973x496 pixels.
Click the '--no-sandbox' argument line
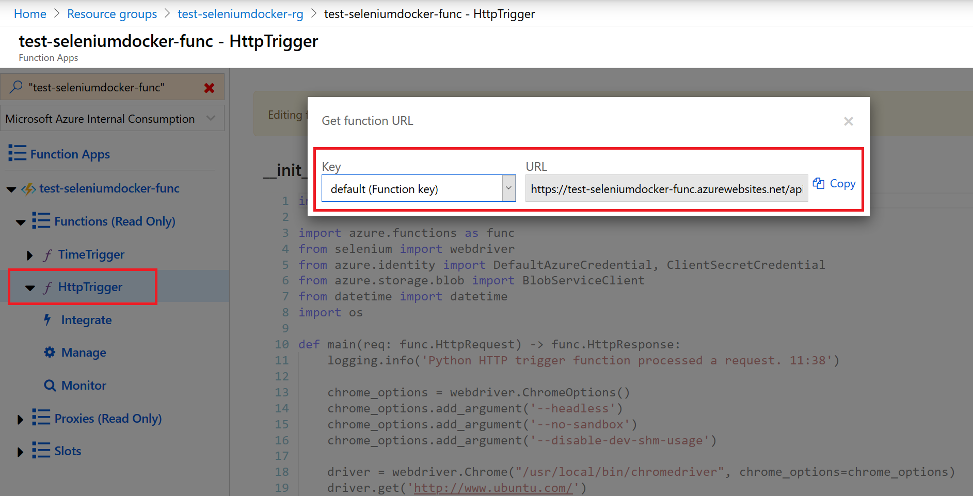tap(482, 424)
